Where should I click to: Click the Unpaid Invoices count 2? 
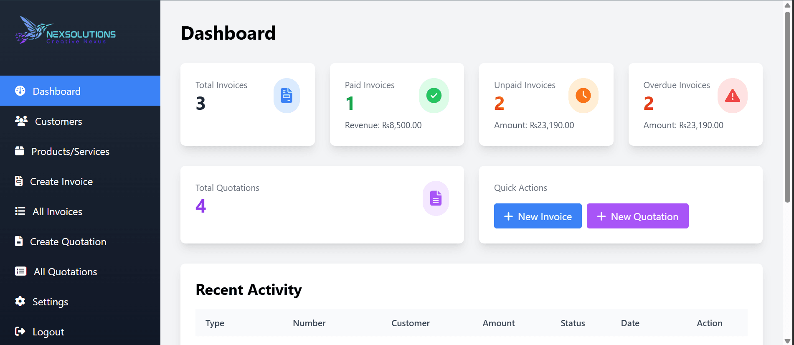tap(499, 103)
